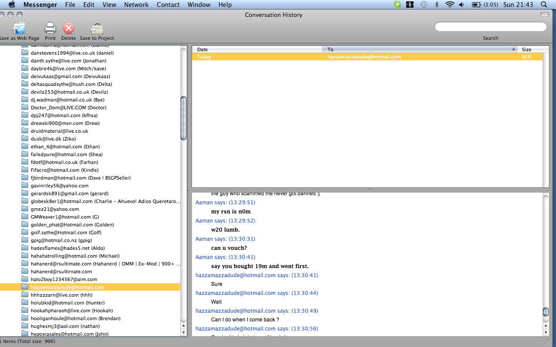This screenshot has width=556, height=347.
Task: Click the contact list scrollbar thumb
Action: [183, 118]
